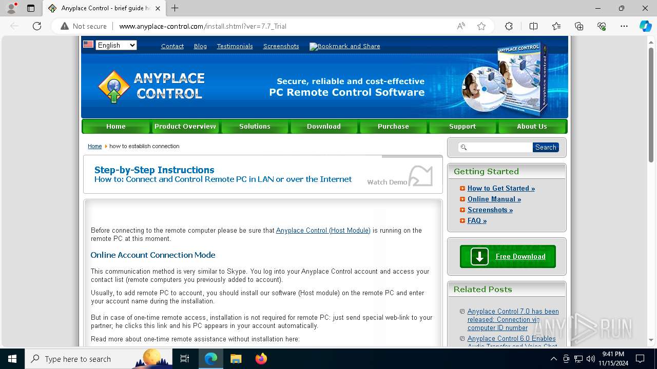Click the taskbar search box
Viewport: 657px width, 369px height.
99,359
